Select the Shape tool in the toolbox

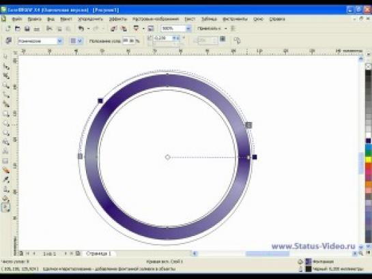click(6, 67)
